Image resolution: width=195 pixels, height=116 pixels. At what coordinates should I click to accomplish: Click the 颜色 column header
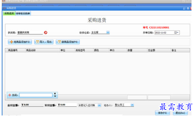click(x=101, y=50)
